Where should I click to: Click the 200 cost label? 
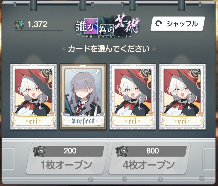70,151
